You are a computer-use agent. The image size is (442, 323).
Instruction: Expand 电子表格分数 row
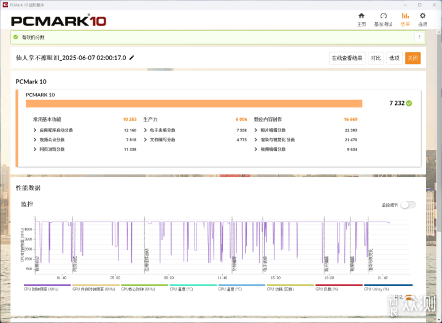[x=145, y=130]
